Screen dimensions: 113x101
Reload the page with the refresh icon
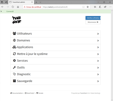pyautogui.click(x=13, y=7)
